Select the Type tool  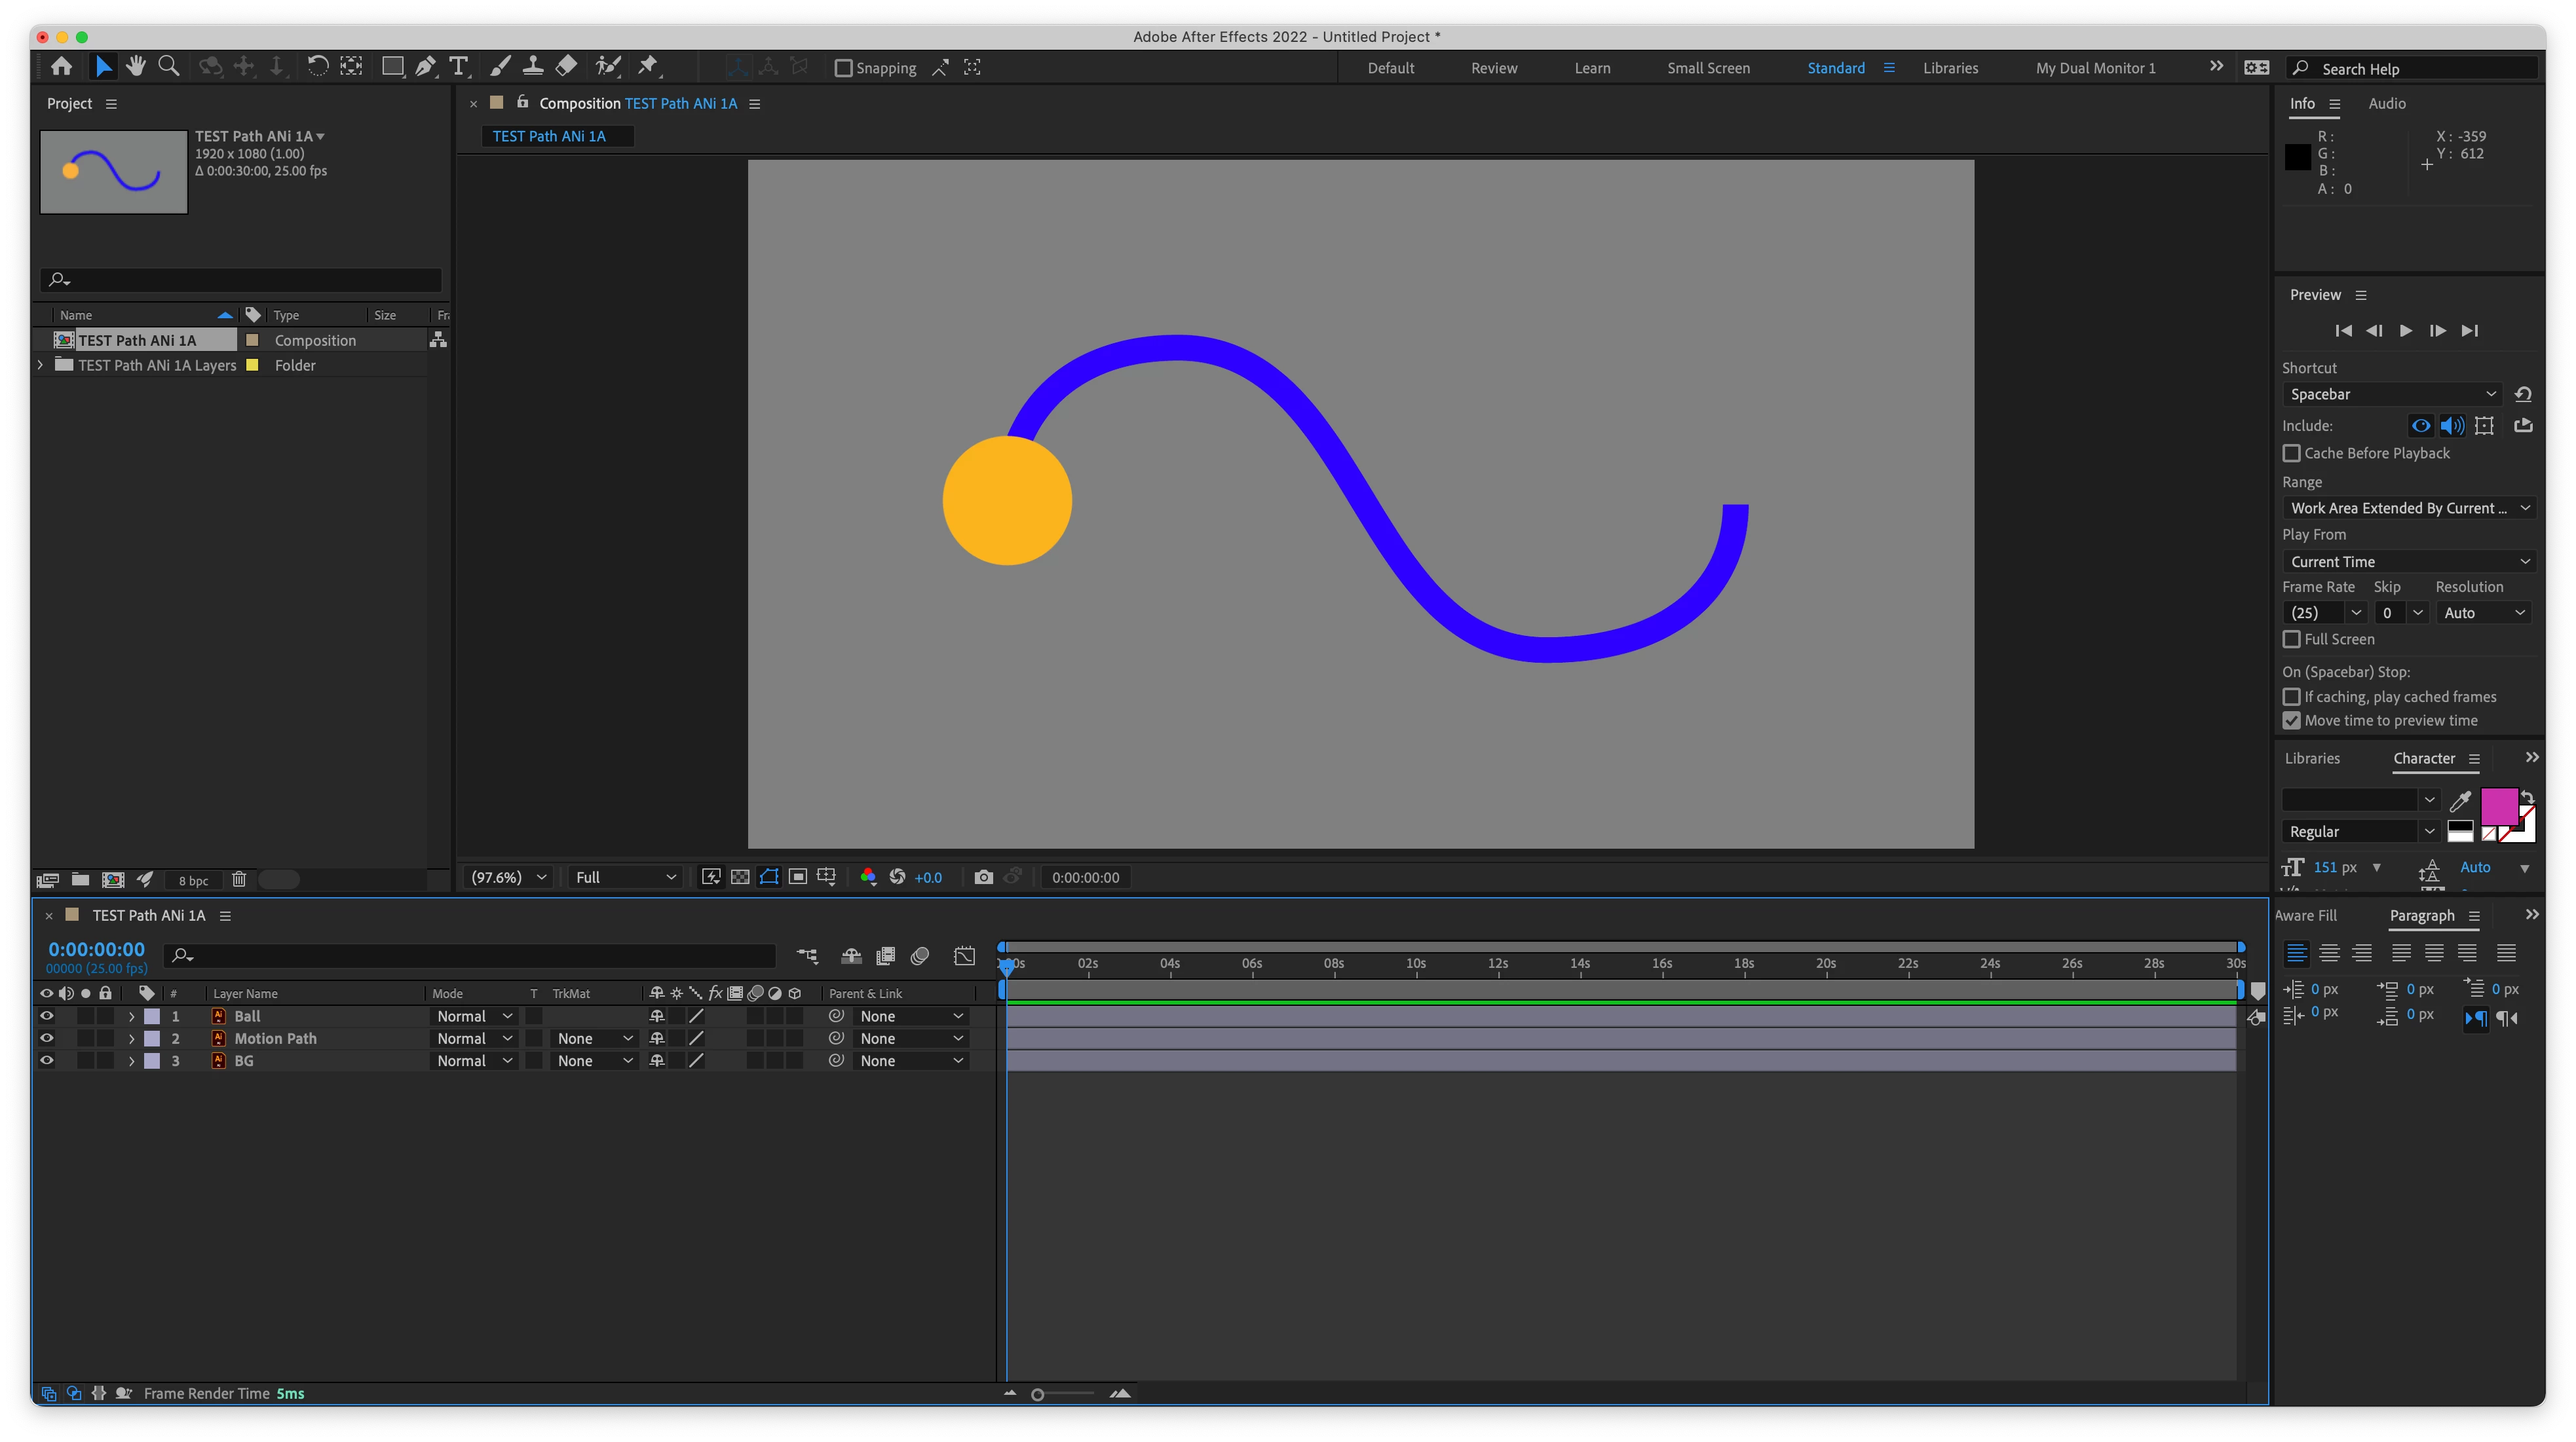click(458, 67)
